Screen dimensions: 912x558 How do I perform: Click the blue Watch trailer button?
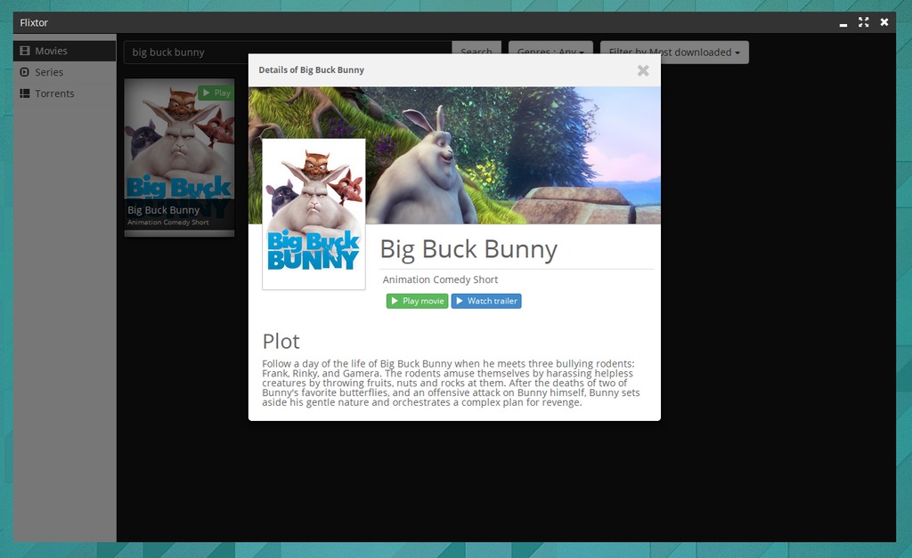pyautogui.click(x=485, y=301)
